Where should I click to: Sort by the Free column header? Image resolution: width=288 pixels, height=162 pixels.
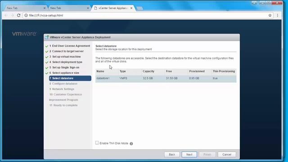pos(176,71)
